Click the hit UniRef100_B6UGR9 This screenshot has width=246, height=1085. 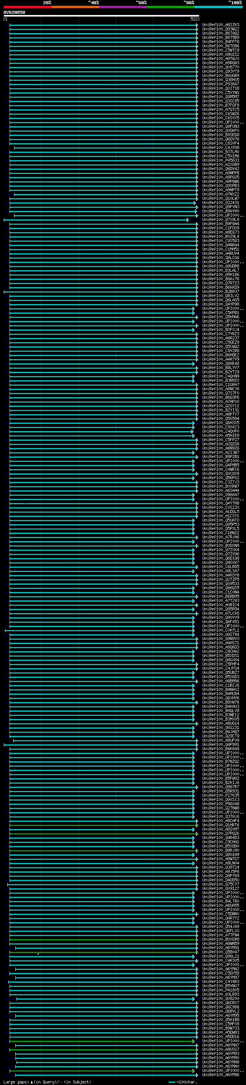(x=221, y=76)
